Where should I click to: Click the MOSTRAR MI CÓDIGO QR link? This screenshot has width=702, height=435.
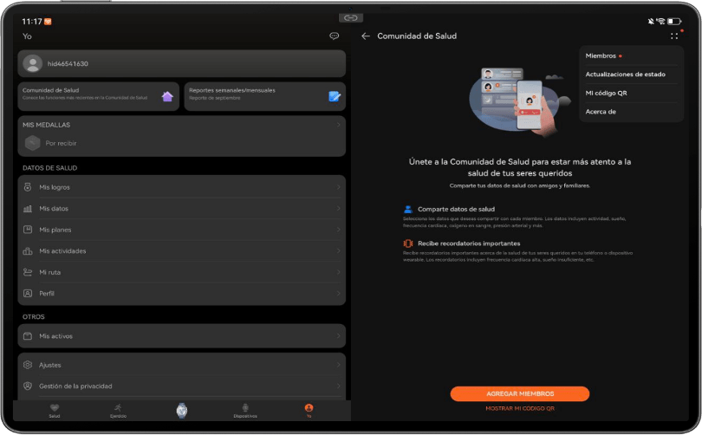[x=520, y=409]
